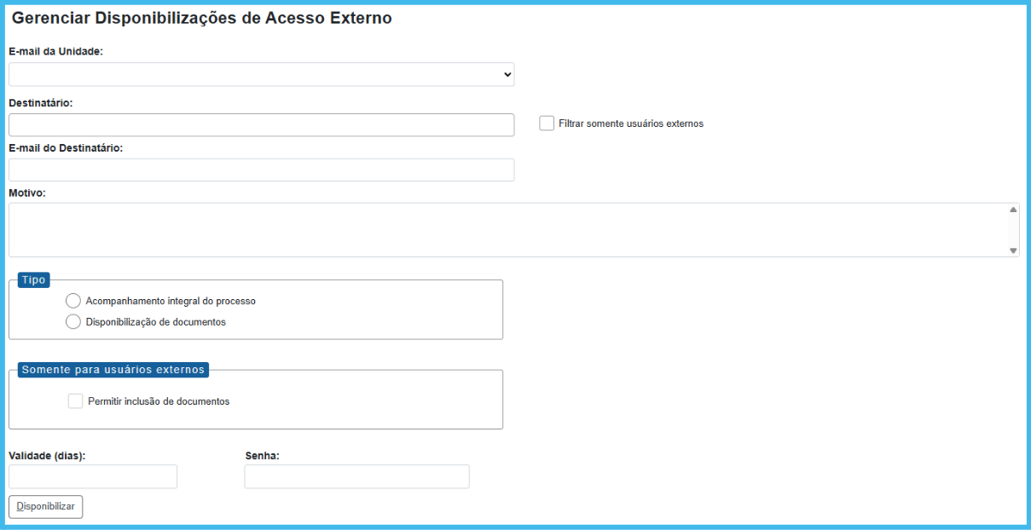Click the Gerenciar Disponibilizações de Acesso Externo heading
This screenshot has width=1031, height=530.
(201, 19)
